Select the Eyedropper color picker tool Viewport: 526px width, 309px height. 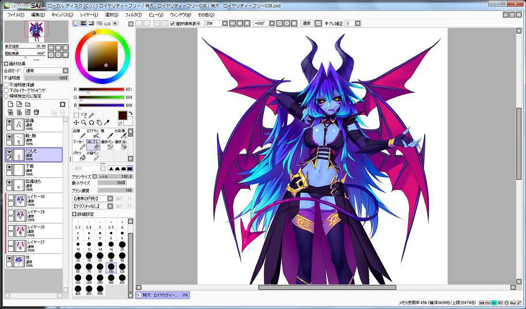(x=107, y=123)
